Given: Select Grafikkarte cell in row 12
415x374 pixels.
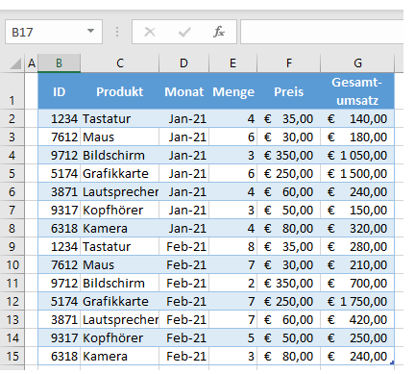Looking at the screenshot, I should click(x=120, y=301).
